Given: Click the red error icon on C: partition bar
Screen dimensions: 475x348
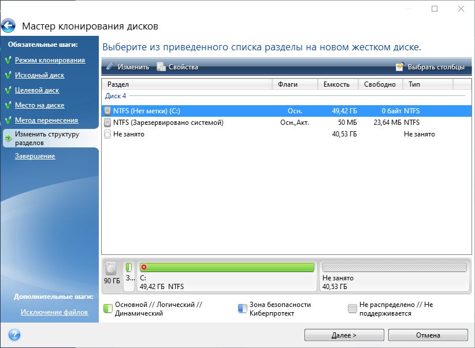Looking at the screenshot, I should click(x=144, y=267).
